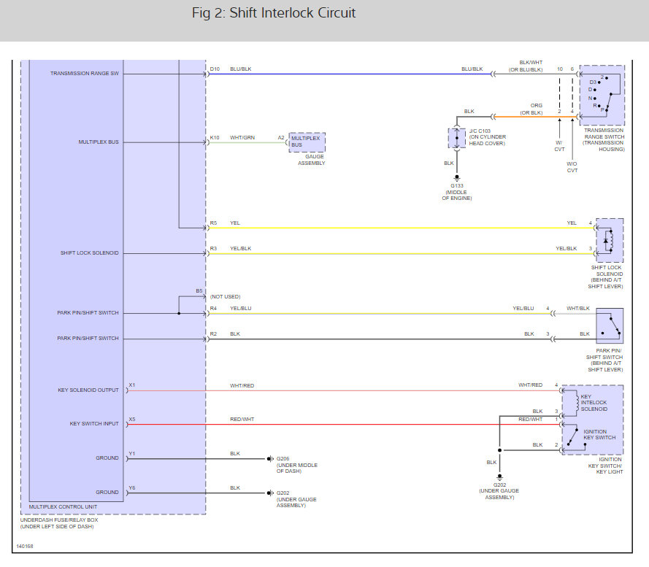
Task: Click the key interlock solenoid coil symbol
Action: pyautogui.click(x=576, y=402)
